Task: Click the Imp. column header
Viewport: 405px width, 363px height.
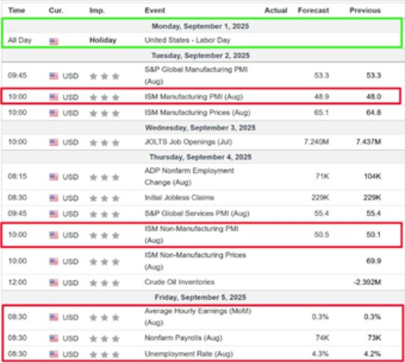Action: click(97, 10)
